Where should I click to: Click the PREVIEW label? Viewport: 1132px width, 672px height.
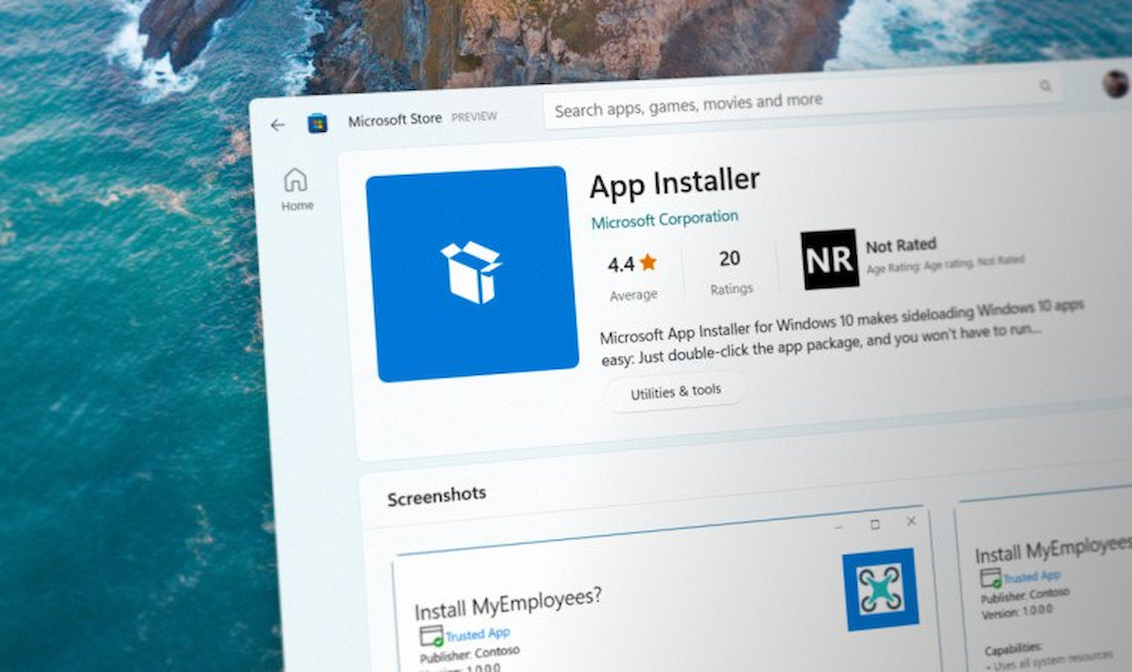pos(474,117)
